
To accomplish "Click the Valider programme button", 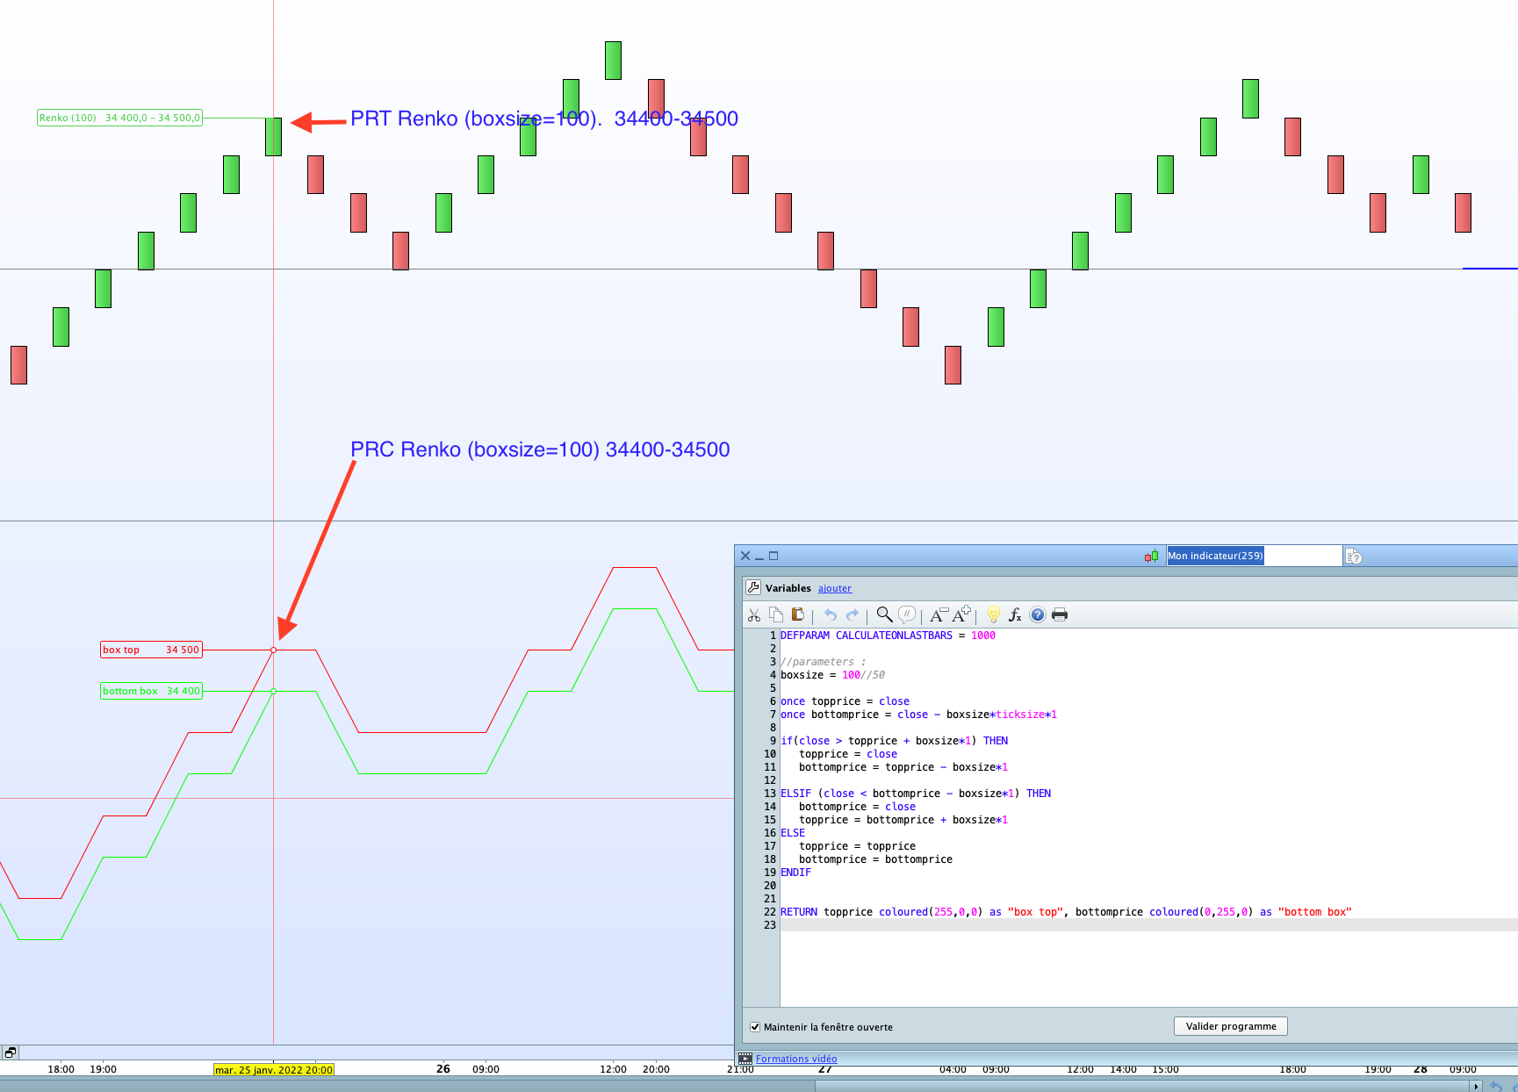I will pyautogui.click(x=1231, y=1026).
